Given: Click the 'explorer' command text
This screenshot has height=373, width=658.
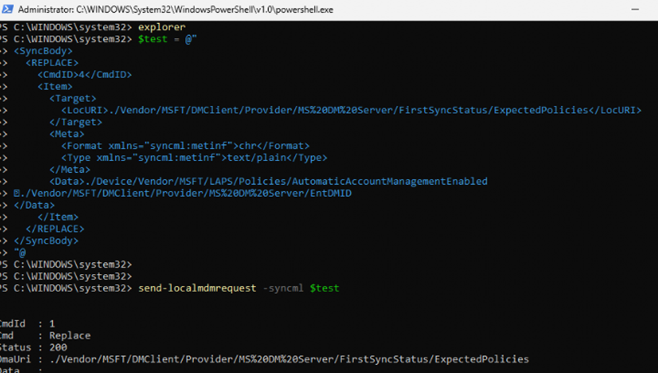Looking at the screenshot, I should click(161, 27).
